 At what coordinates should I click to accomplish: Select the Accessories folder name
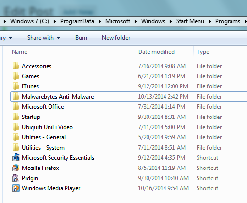click(x=37, y=66)
